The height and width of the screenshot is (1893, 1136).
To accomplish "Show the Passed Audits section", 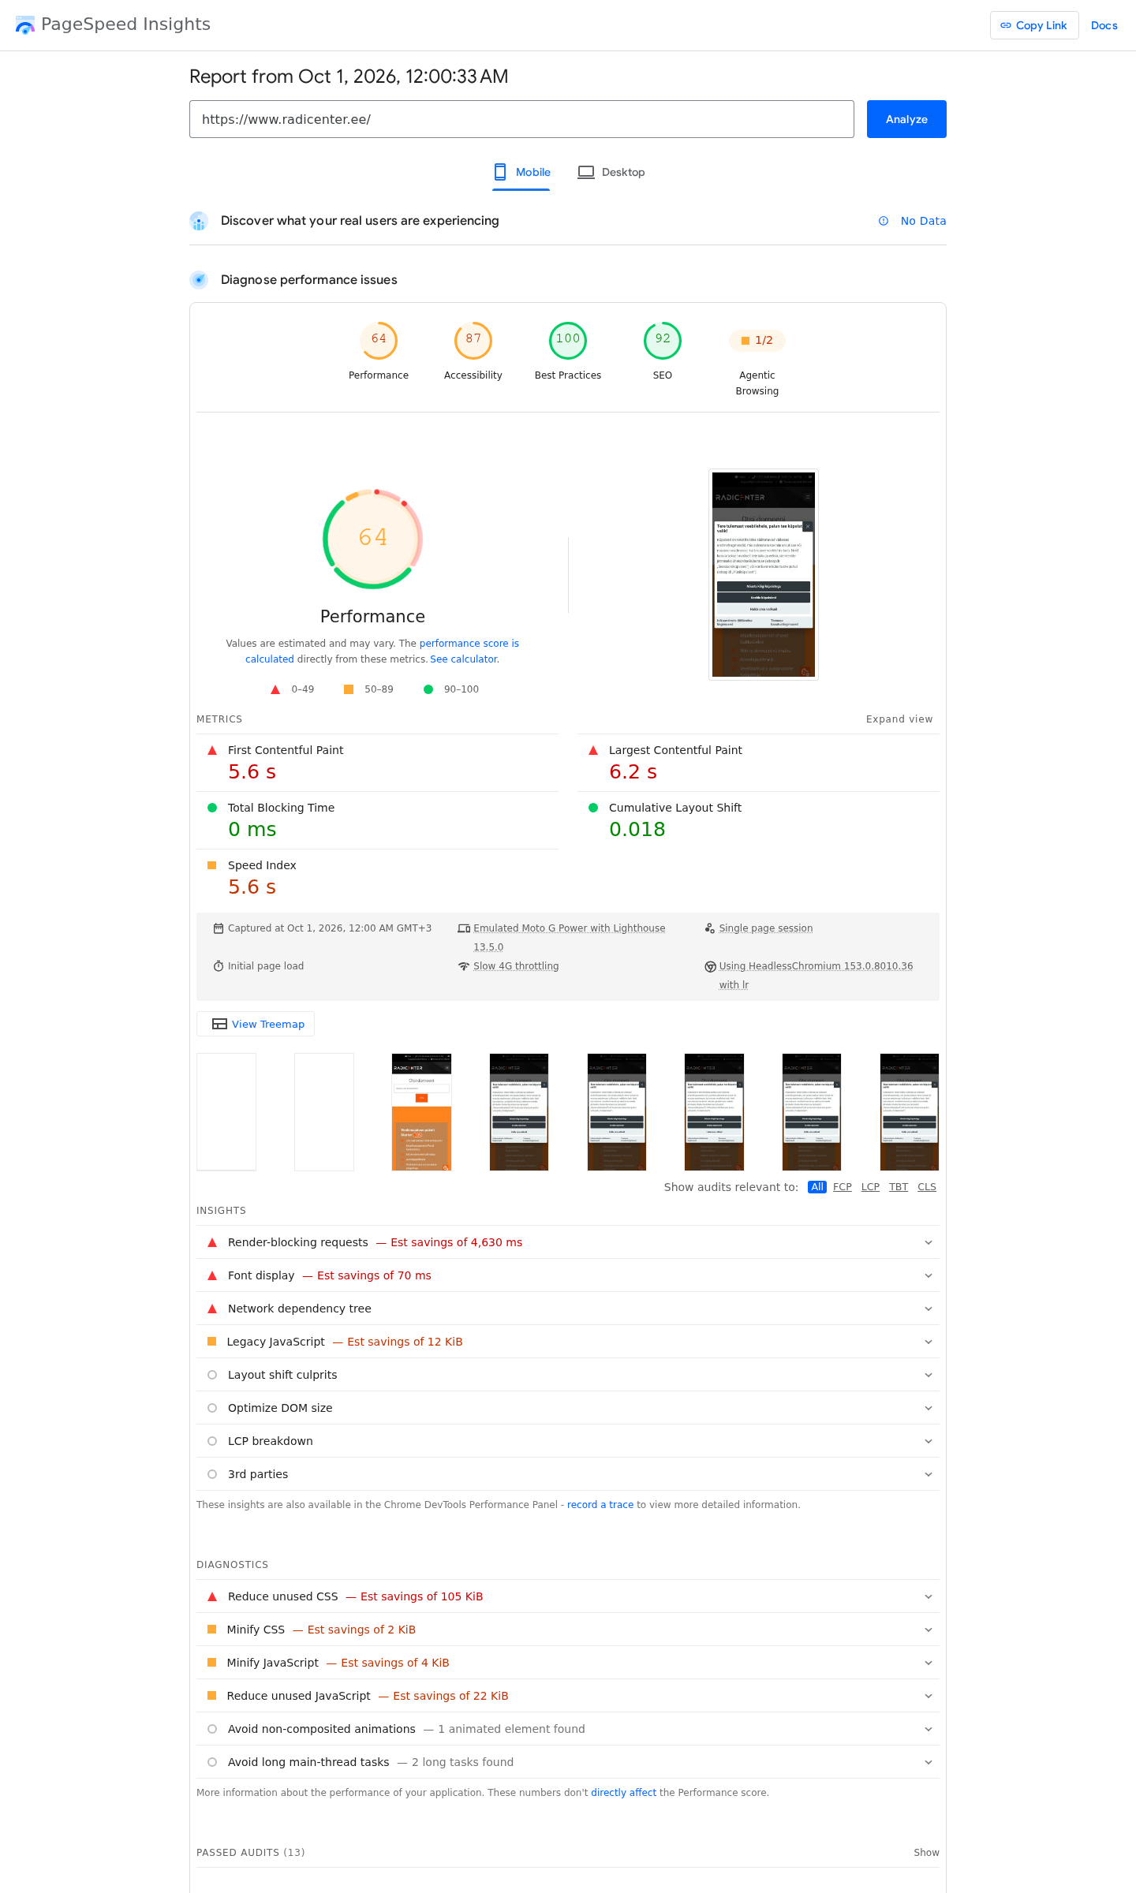I will pyautogui.click(x=926, y=1853).
